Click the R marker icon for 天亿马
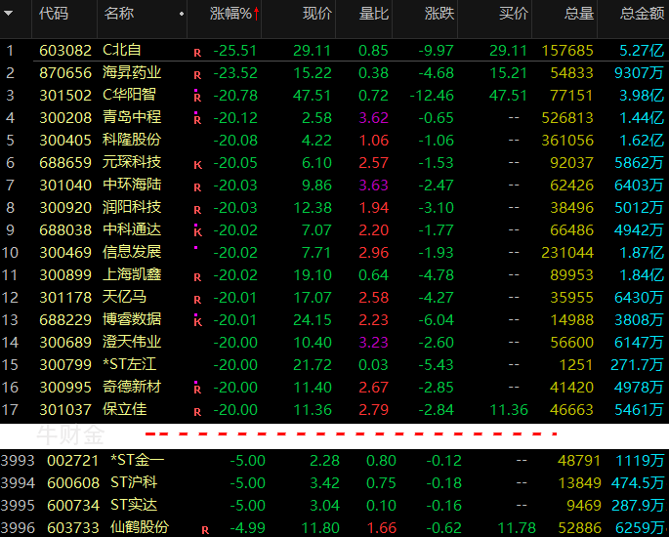669x537 pixels. click(x=197, y=300)
